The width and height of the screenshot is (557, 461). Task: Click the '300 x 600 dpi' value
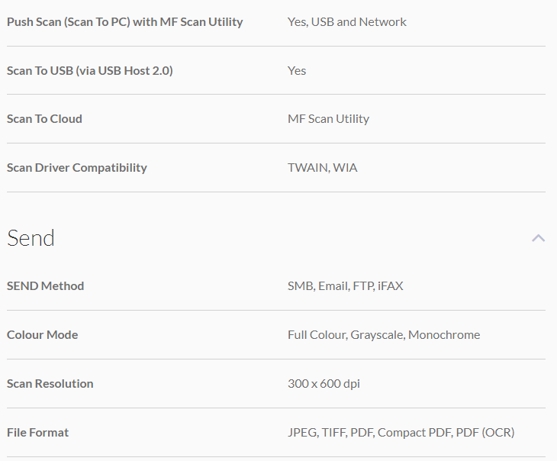pyautogui.click(x=324, y=383)
